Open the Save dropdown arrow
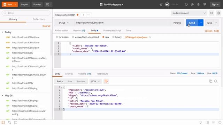The height and width of the screenshot is (125, 223). point(216,23)
